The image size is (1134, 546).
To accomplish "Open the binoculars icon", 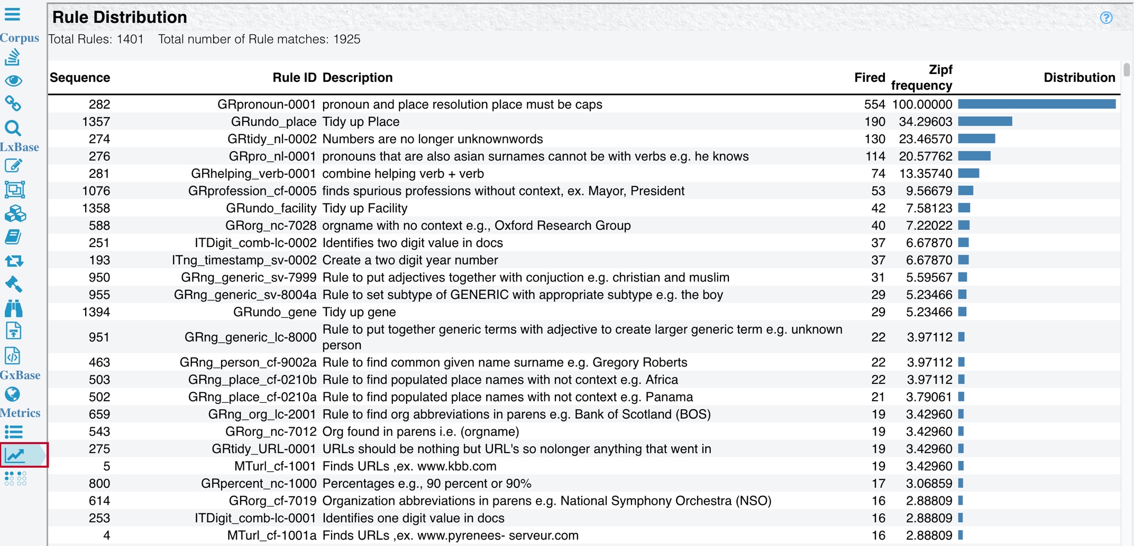I will [x=13, y=308].
